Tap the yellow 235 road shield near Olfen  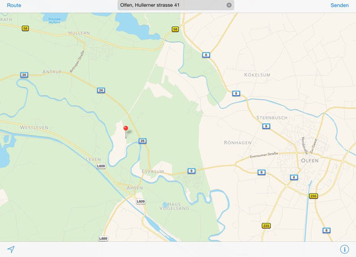[313, 196]
